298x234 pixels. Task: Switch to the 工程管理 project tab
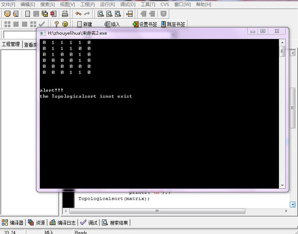click(11, 44)
